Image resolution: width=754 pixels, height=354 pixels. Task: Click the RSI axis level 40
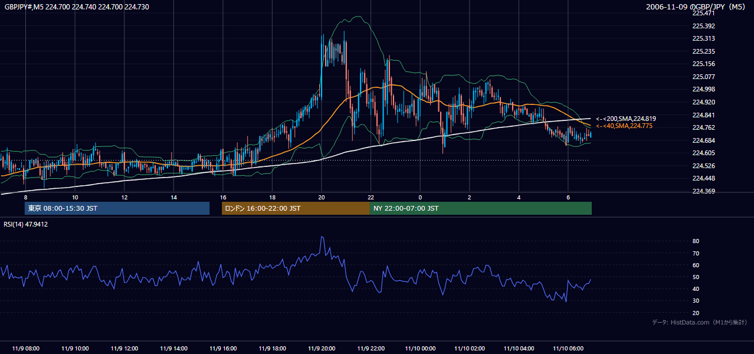(x=696, y=289)
